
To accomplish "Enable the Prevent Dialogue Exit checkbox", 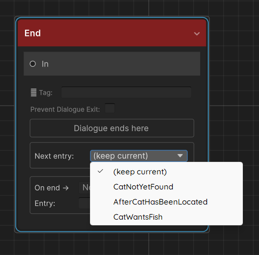I will [x=110, y=108].
